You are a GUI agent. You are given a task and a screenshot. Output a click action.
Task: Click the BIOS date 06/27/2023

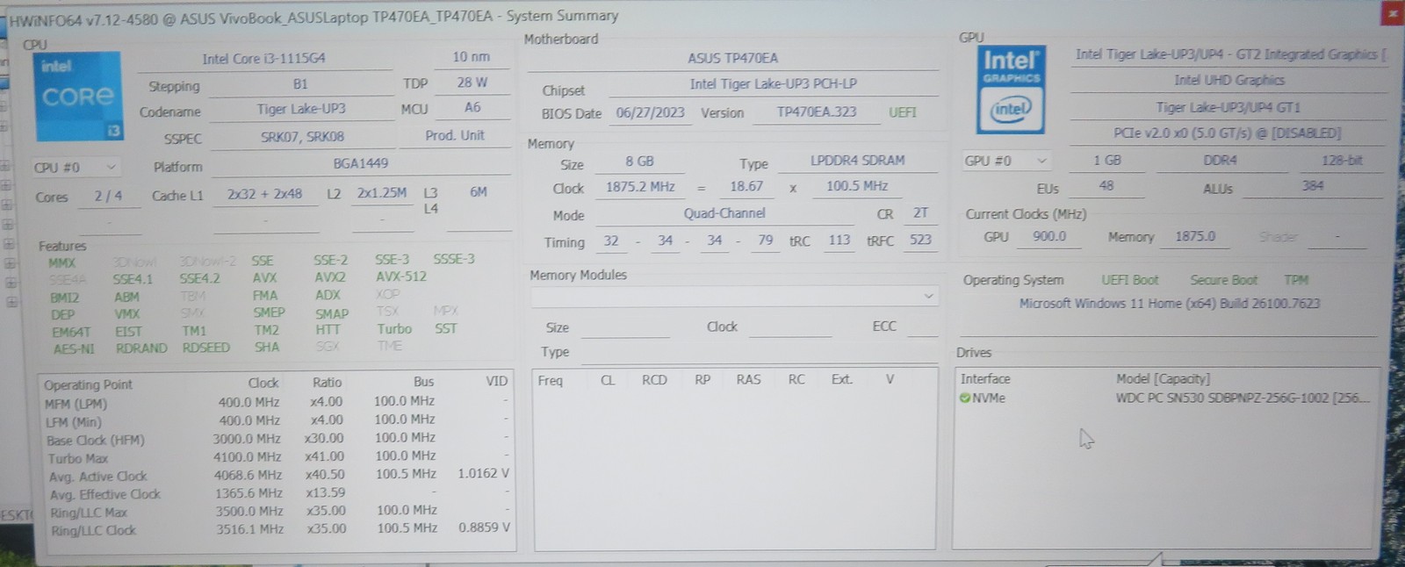(x=650, y=113)
